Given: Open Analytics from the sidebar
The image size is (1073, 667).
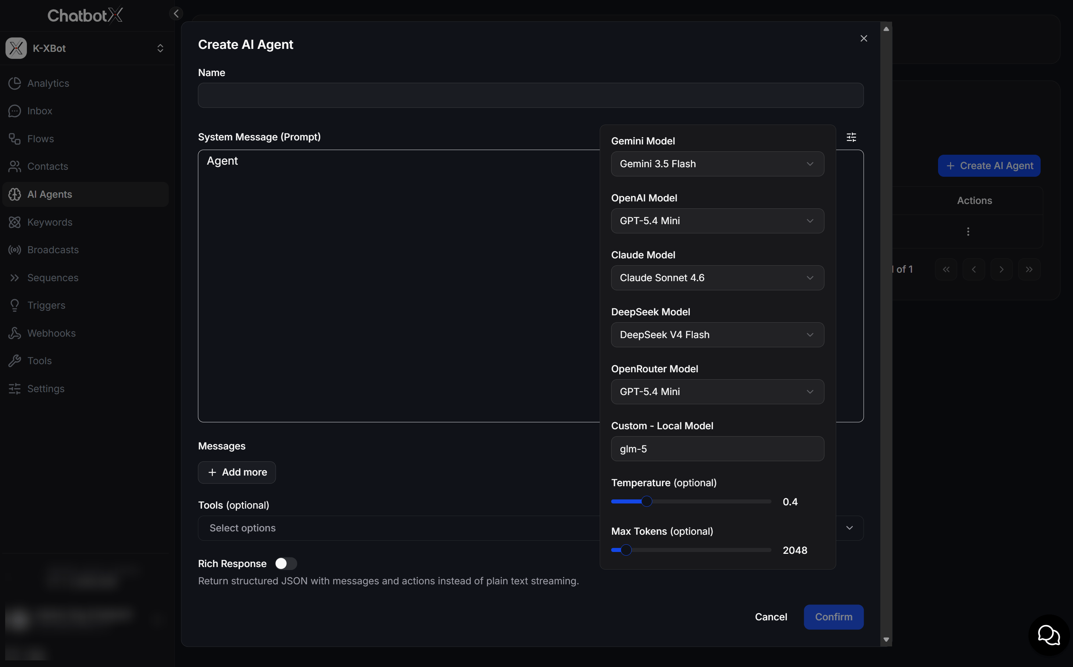Looking at the screenshot, I should tap(85, 83).
